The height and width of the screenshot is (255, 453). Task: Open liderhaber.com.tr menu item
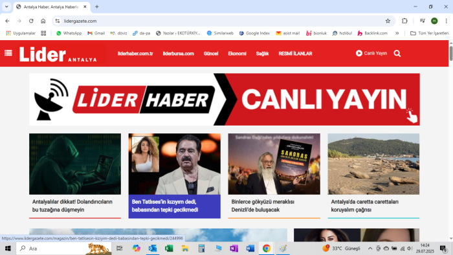(x=135, y=54)
